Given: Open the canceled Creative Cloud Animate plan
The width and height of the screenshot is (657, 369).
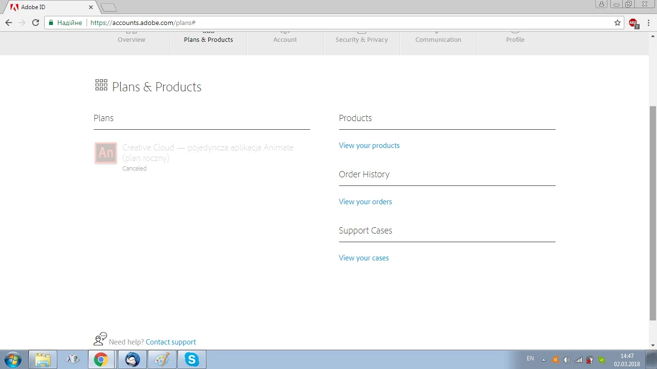Looking at the screenshot, I should (208, 153).
